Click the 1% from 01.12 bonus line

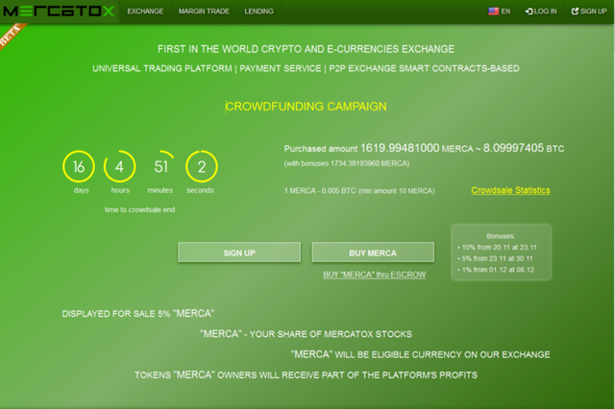(x=496, y=270)
